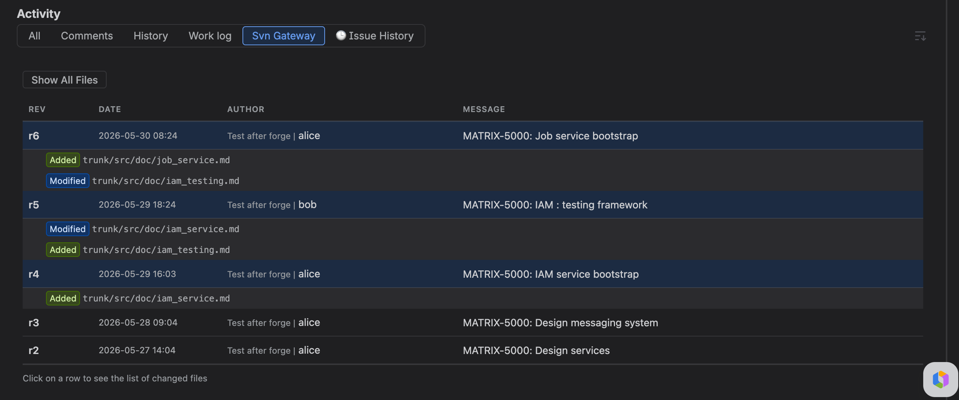The image size is (959, 400).
Task: Click the MESSAGE column header
Action: 484,109
